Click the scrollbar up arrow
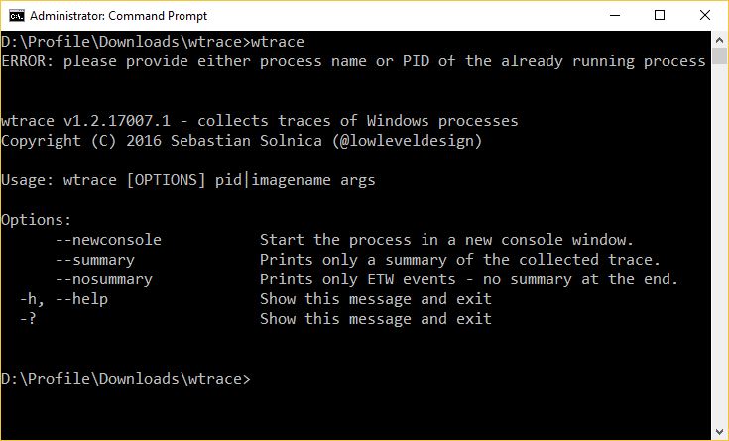729x441 pixels. click(720, 40)
